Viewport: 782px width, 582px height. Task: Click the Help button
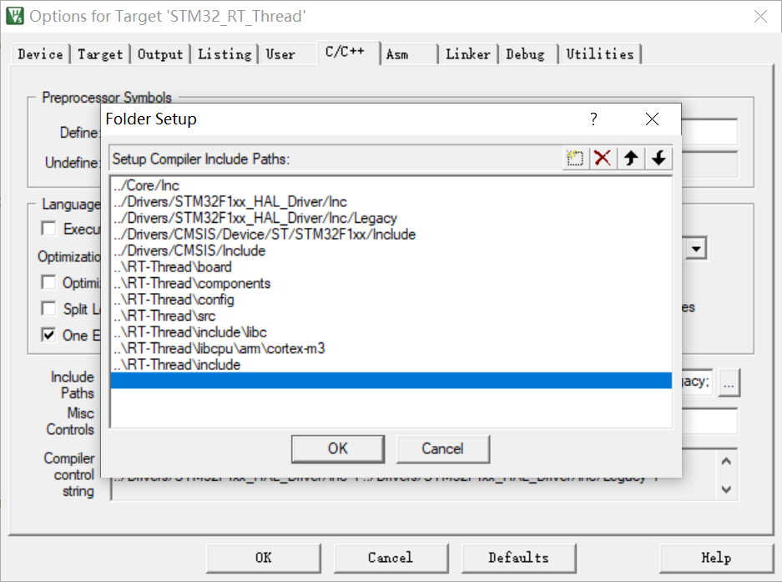click(x=716, y=558)
